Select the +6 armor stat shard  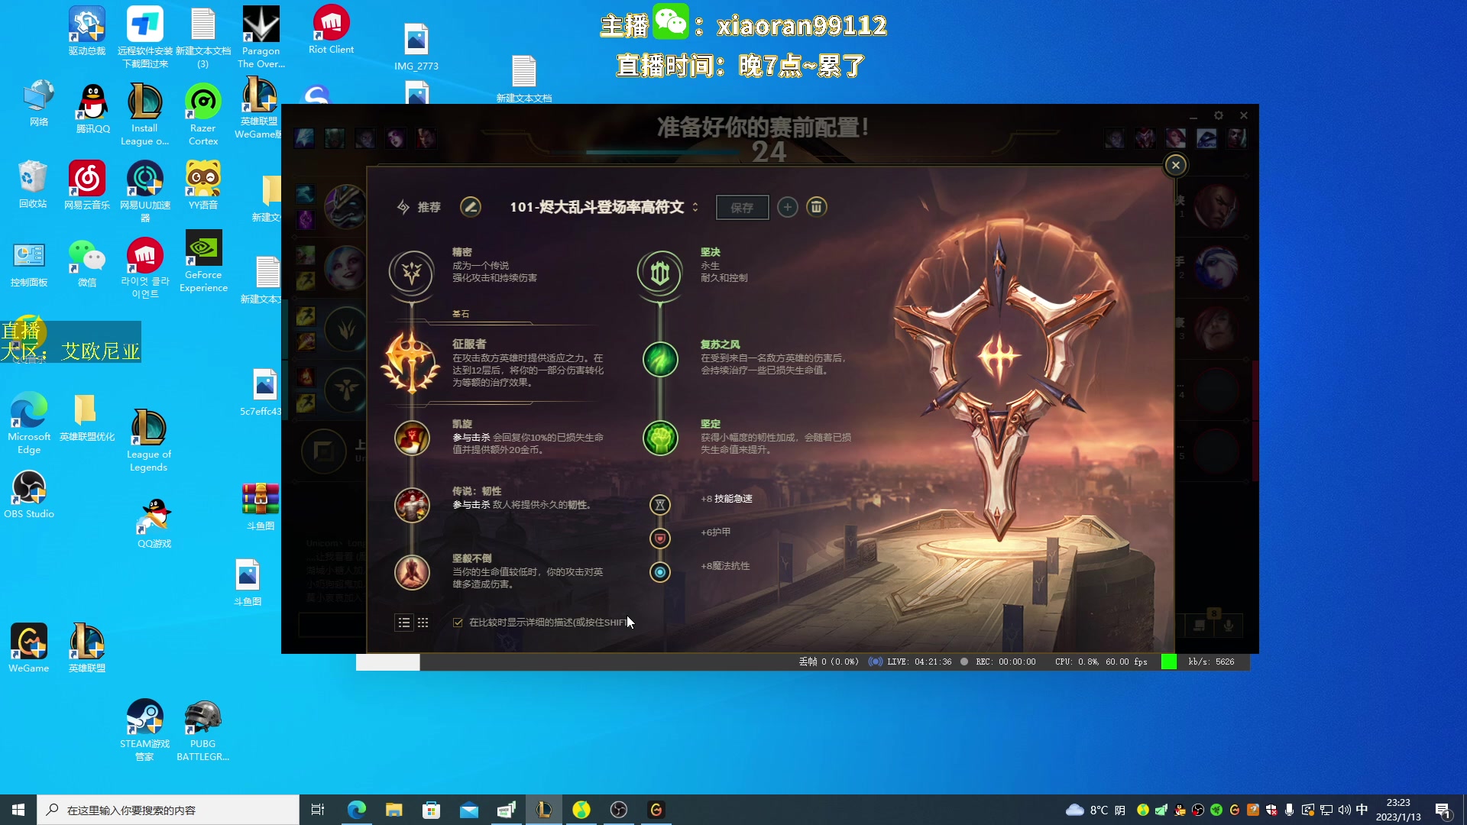coord(660,539)
